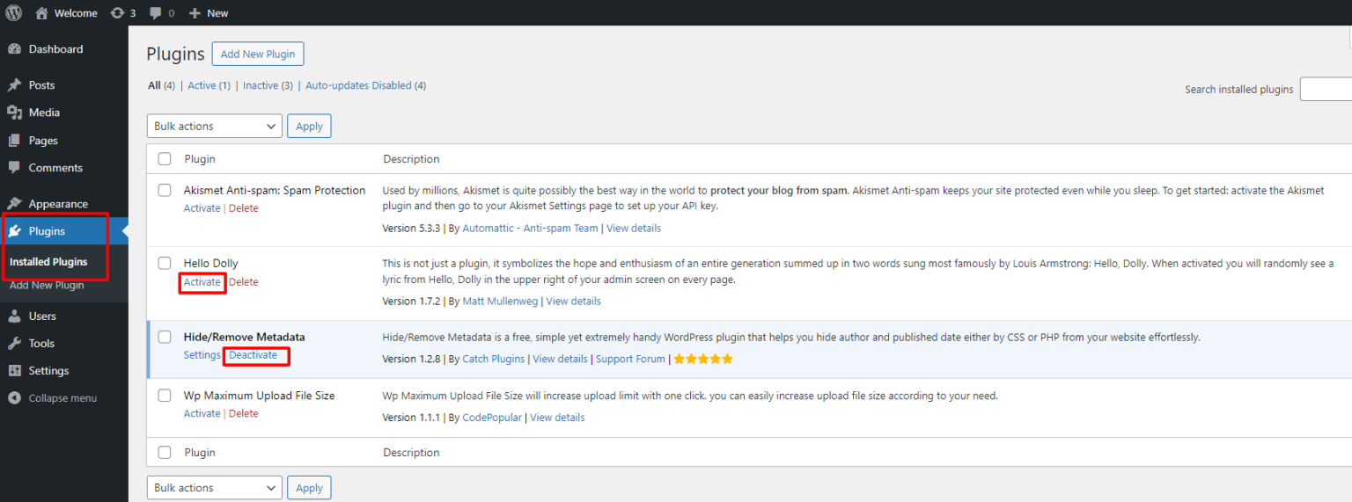This screenshot has width=1352, height=502.
Task: Click the Add New Plugin button
Action: [258, 54]
